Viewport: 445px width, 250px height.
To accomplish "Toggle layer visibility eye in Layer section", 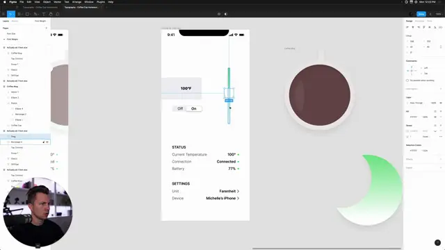I will [441, 103].
